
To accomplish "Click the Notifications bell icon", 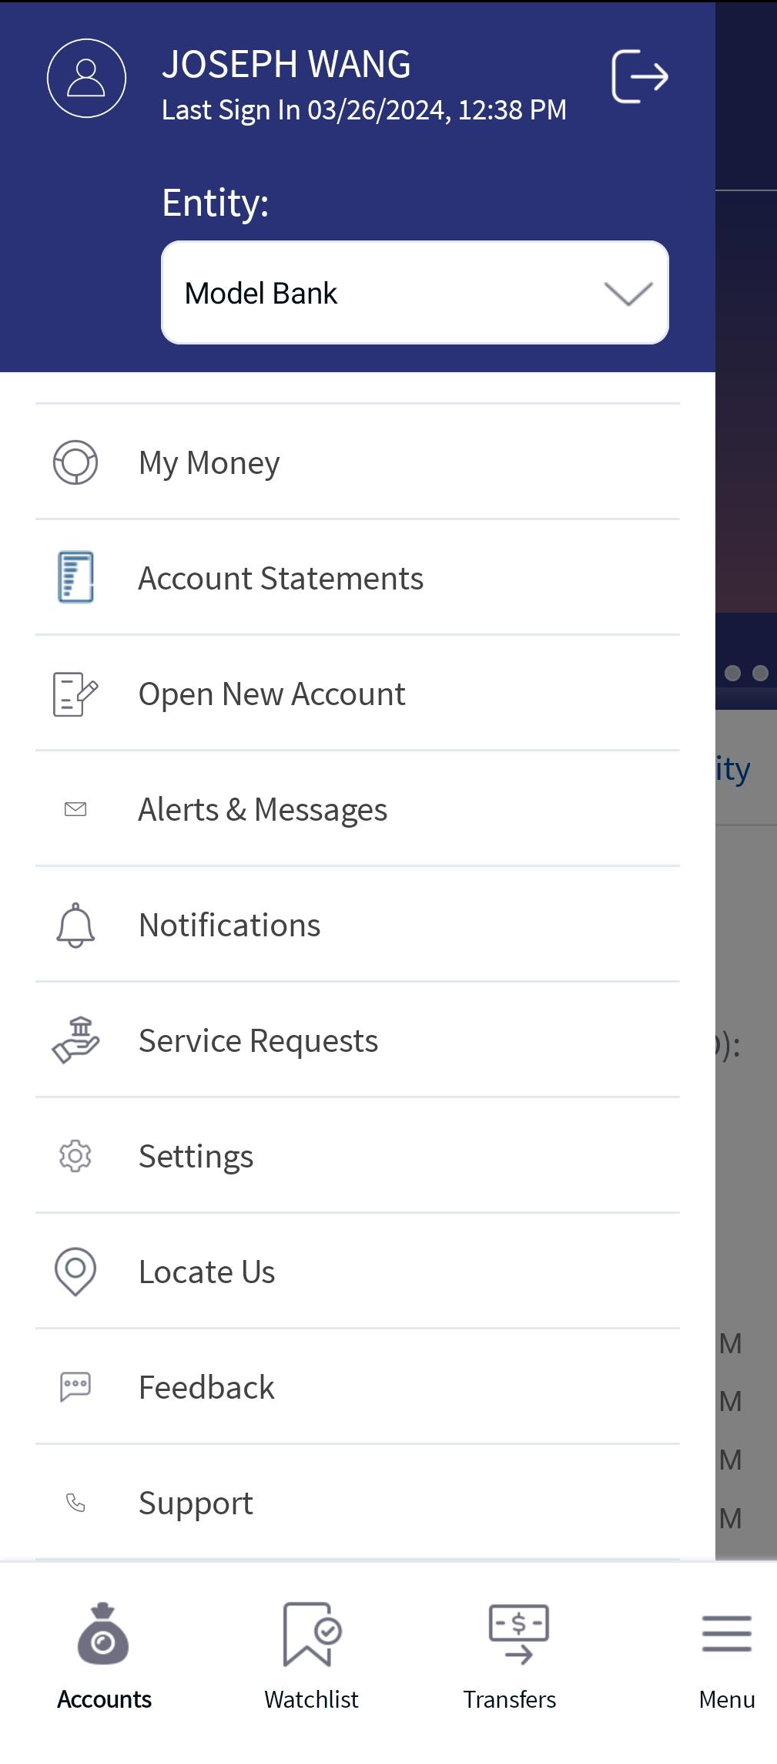I will coord(75,925).
